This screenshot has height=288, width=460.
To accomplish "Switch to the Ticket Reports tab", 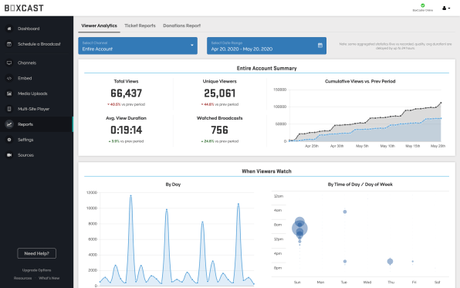I will click(140, 25).
